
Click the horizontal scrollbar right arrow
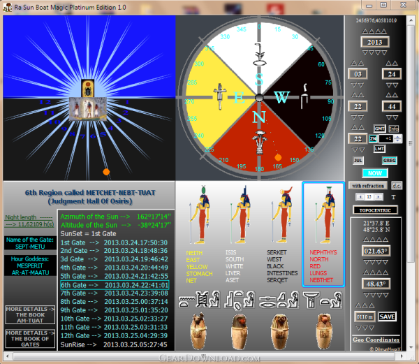point(402,356)
